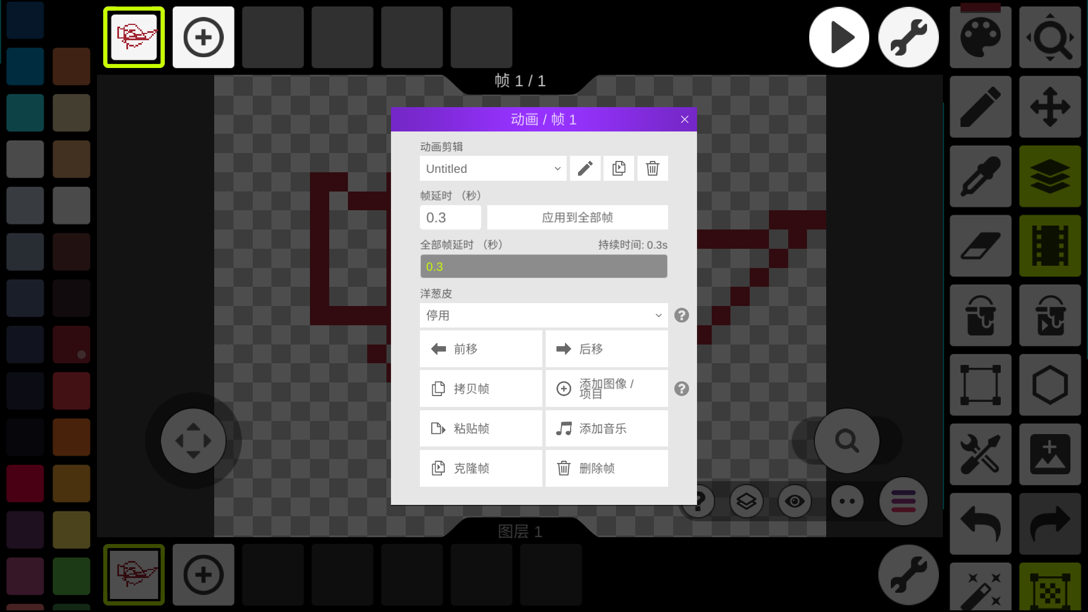Screen dimensions: 1088x612
Task: Click the wrench/settings tool icon
Action: coord(908,37)
